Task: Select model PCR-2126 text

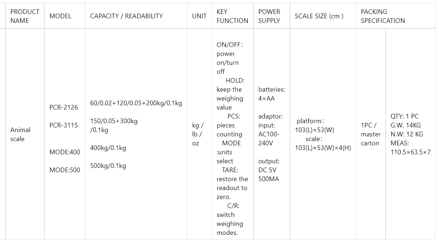Action: coord(63,107)
